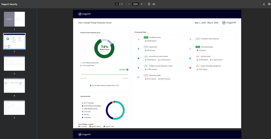This screenshot has height=139, width=271.
Task: Click the 44,703 Accounts badge
Action: tap(164, 60)
